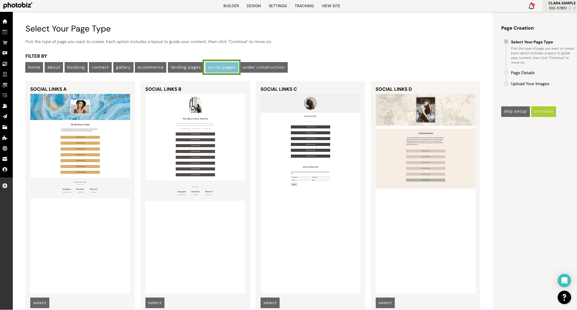The height and width of the screenshot is (310, 577).
Task: Click the SOCIAL LINKS A title
Action: (x=48, y=89)
